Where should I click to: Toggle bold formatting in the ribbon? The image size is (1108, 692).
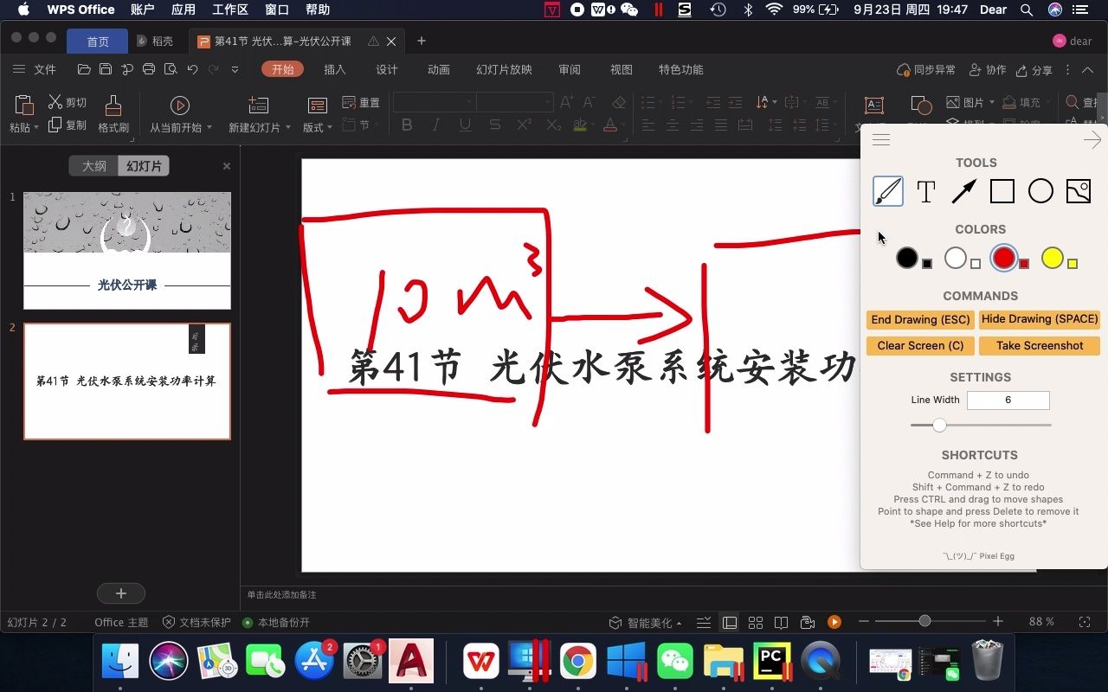(x=407, y=125)
